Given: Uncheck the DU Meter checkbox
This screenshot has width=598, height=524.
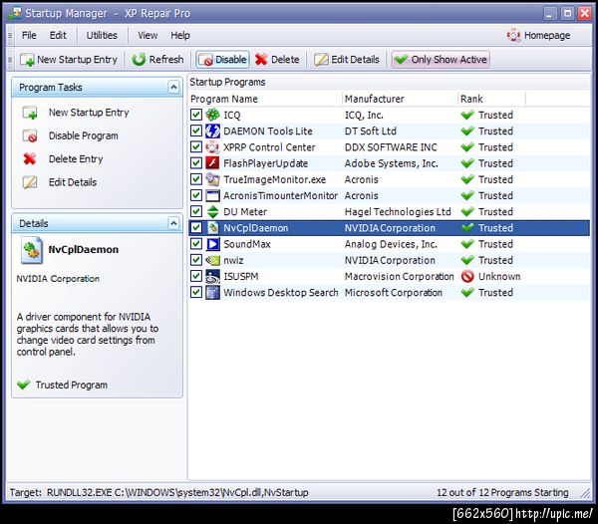Looking at the screenshot, I should tap(196, 212).
